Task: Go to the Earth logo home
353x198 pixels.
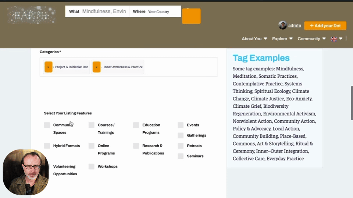Action: (x=31, y=15)
